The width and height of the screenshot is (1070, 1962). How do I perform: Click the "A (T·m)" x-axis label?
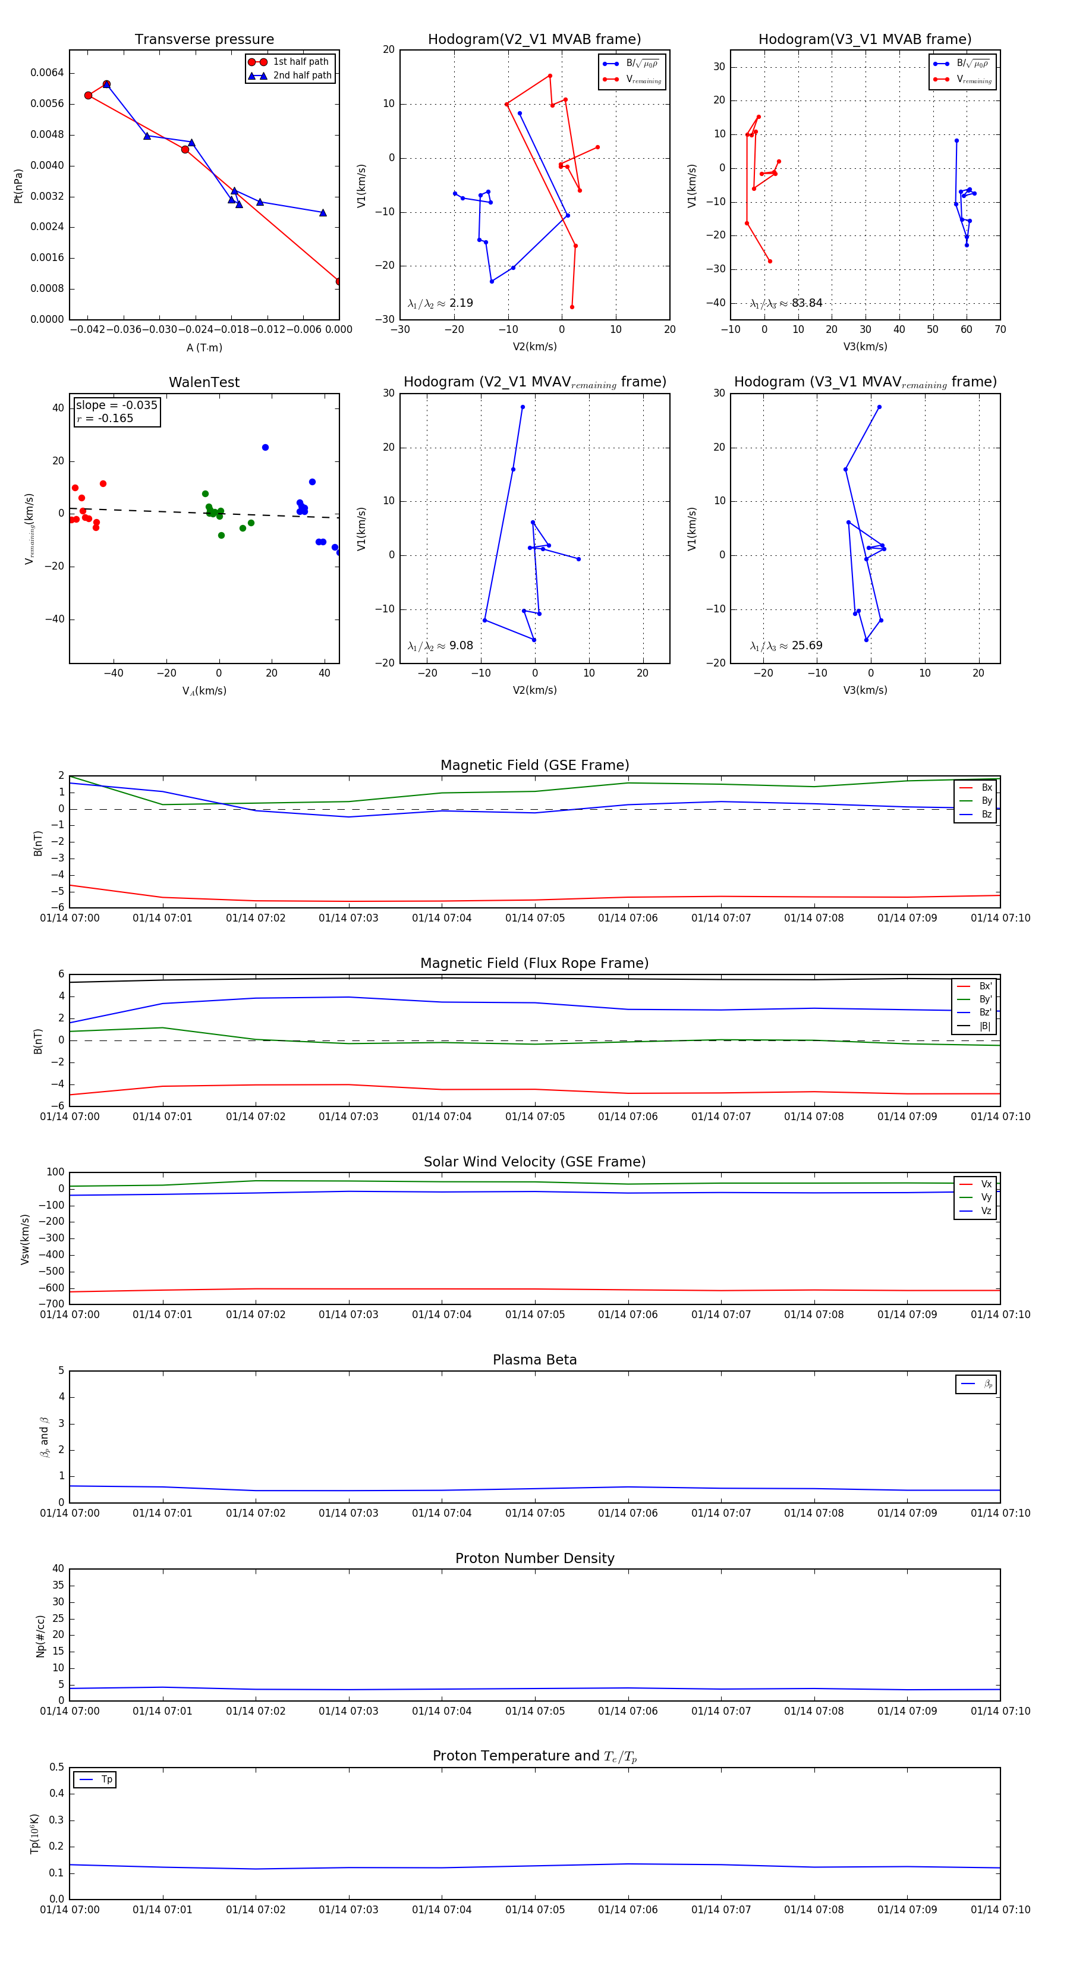click(x=204, y=347)
